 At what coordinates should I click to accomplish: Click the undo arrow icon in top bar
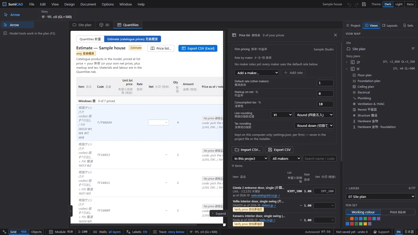point(349,4)
